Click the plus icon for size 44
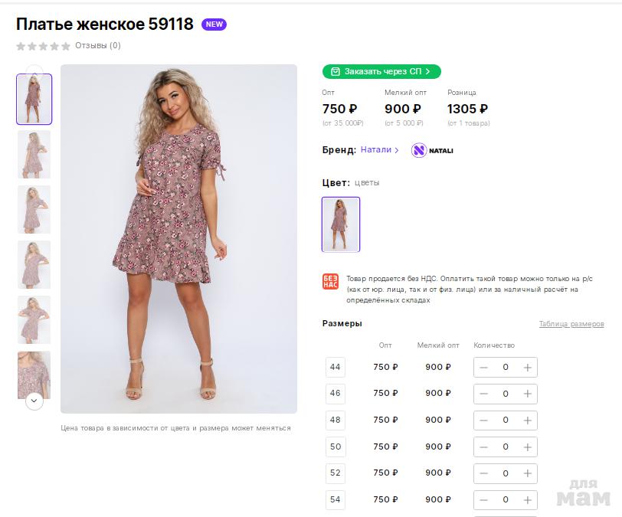This screenshot has width=622, height=517. 527,368
